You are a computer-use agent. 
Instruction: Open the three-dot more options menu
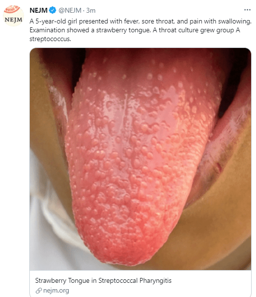click(x=247, y=10)
